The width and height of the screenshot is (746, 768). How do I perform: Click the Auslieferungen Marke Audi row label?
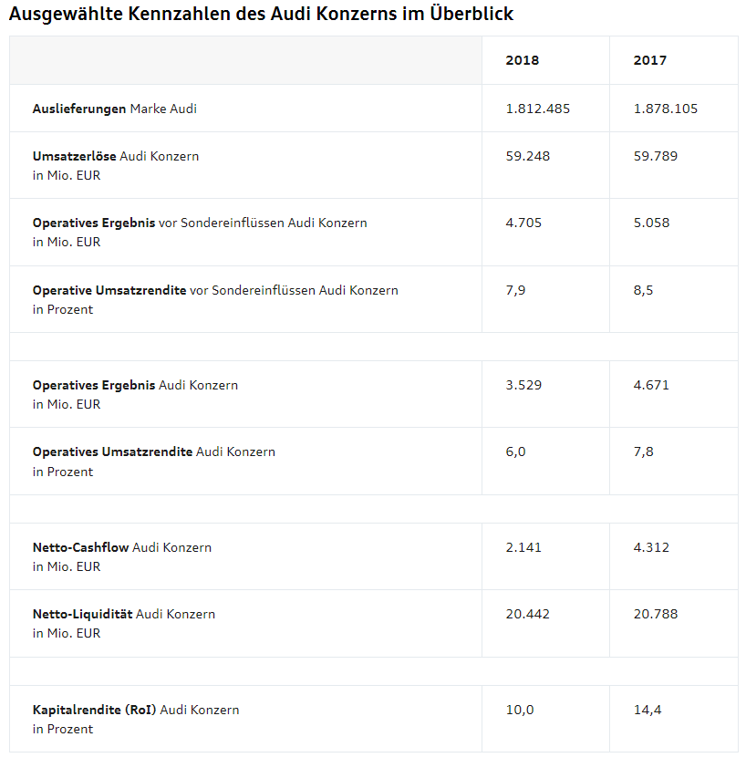[x=115, y=109]
